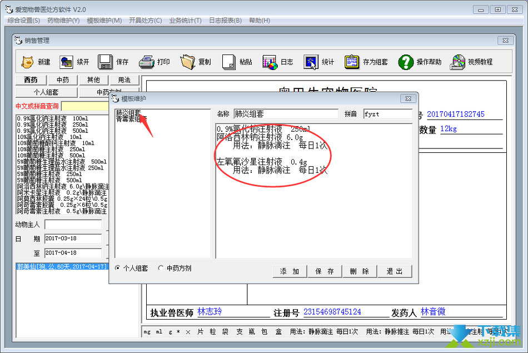This screenshot has width=528, height=353.
Task: Close the 模板维护 dialog
Action: (408, 98)
